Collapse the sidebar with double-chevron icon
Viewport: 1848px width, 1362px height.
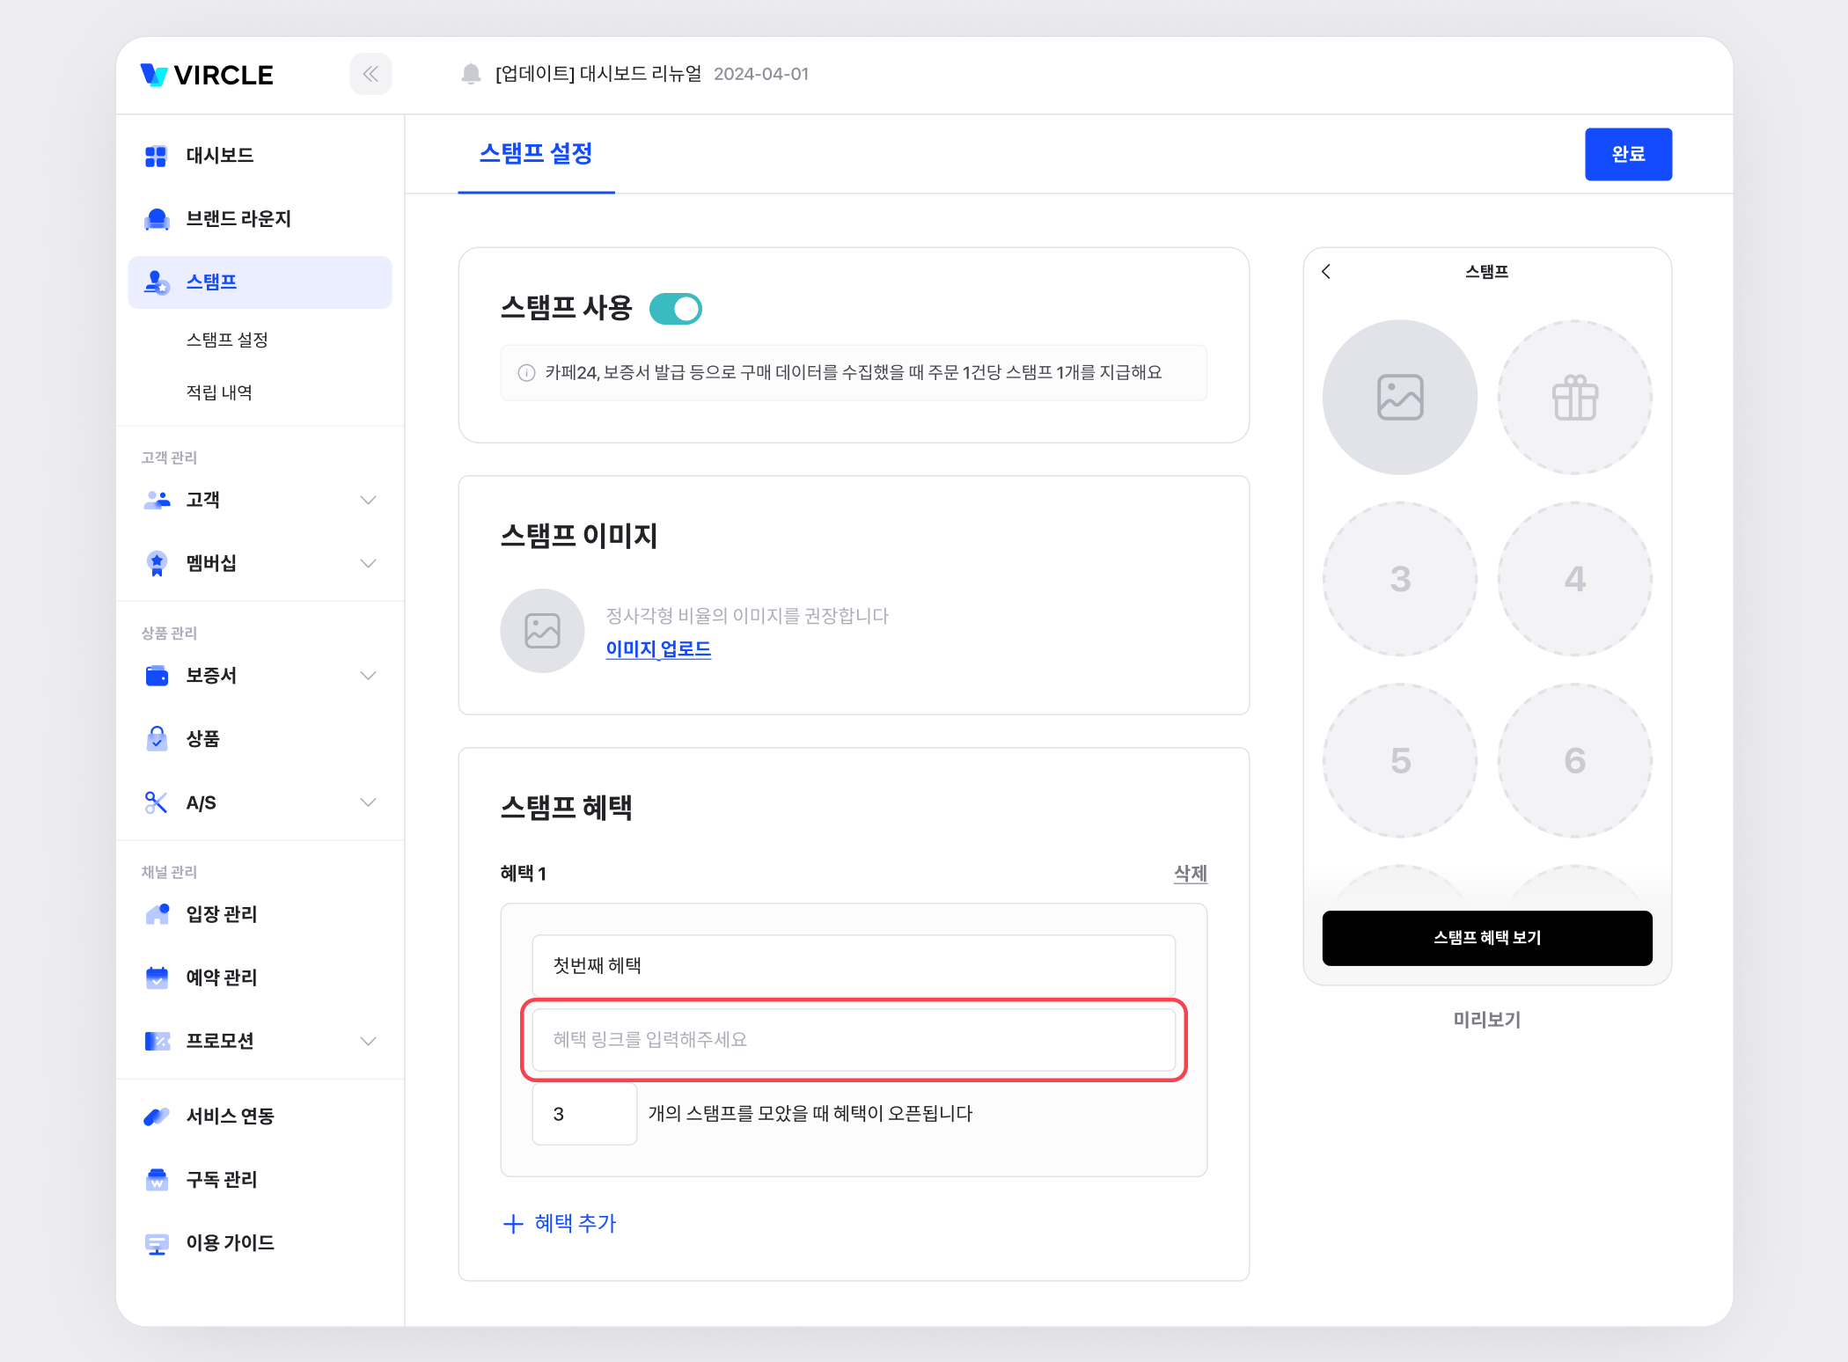(x=370, y=74)
